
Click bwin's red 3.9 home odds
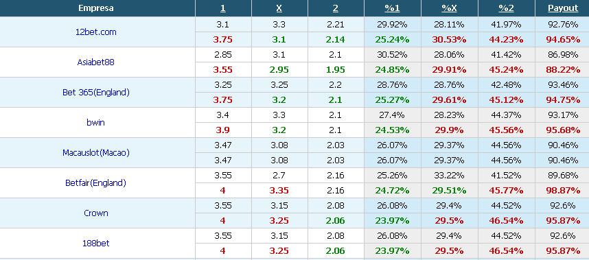pyautogui.click(x=222, y=130)
